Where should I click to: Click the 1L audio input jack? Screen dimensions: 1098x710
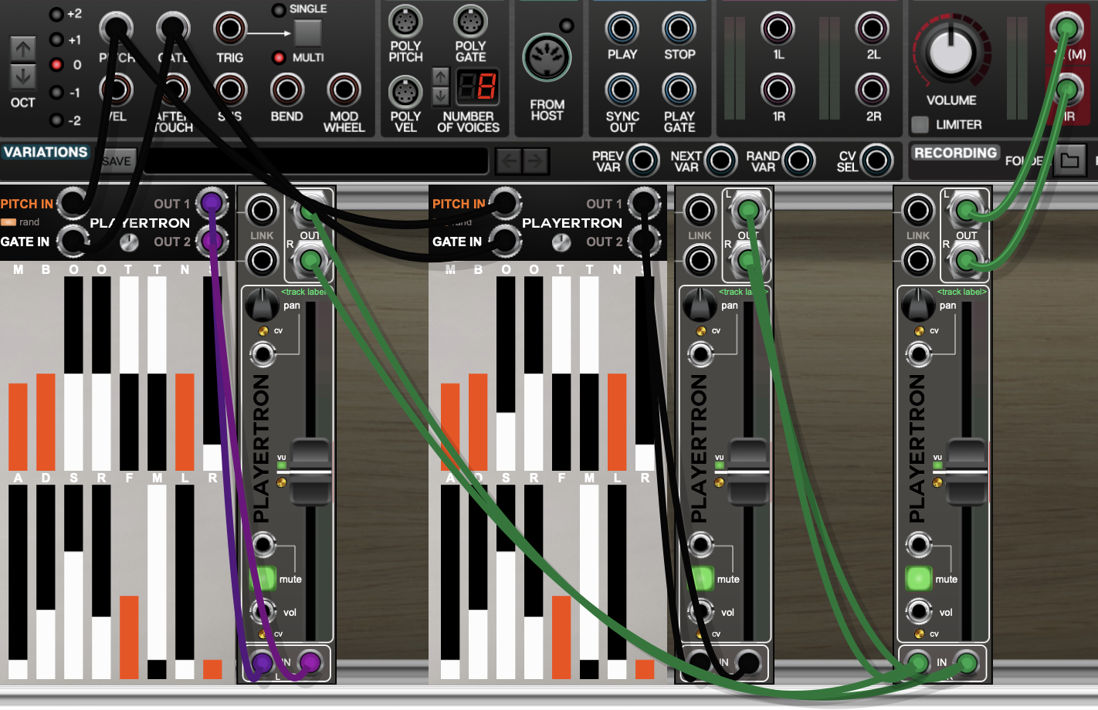(778, 29)
